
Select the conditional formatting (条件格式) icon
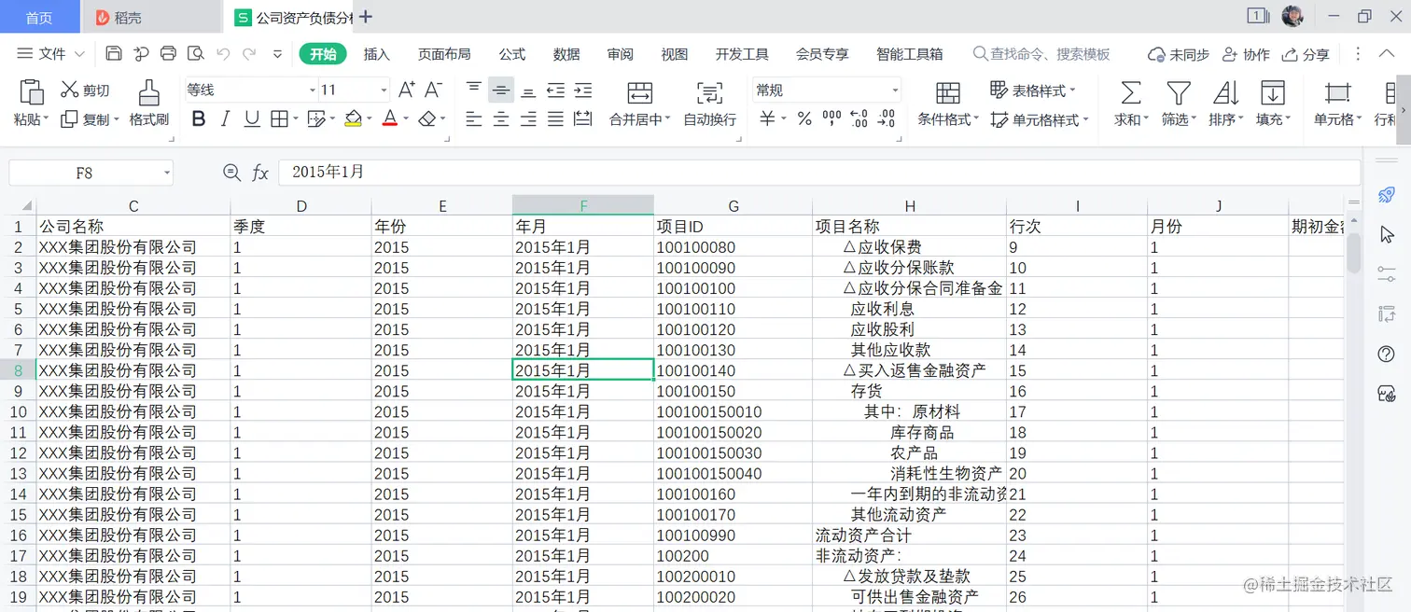pos(946,103)
